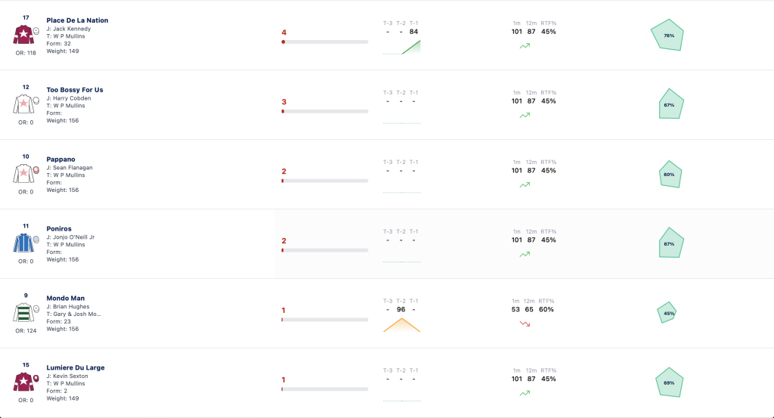Click Lumiere Du Large maroon star silks icon
Screen dimensions: 774x418
point(23,382)
